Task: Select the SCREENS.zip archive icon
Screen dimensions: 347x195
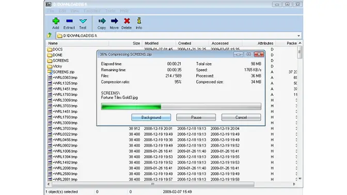Action: click(50, 72)
